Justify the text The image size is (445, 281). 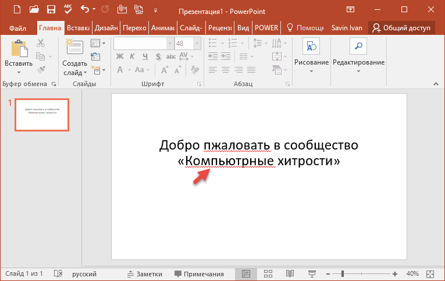pos(251,70)
